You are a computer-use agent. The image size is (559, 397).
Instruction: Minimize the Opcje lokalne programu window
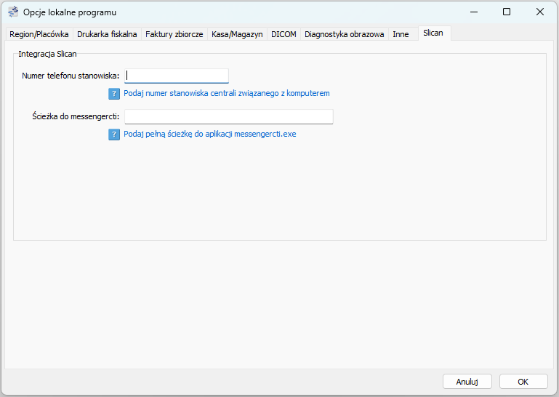coord(474,12)
